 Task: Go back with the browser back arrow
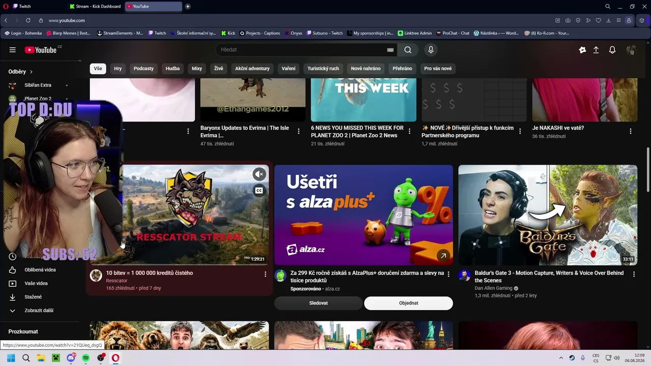tap(6, 20)
